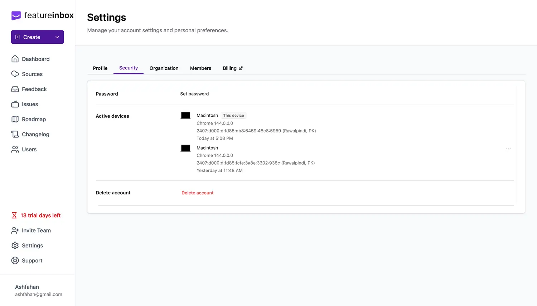This screenshot has height=306, width=537.
Task: Open Changelog scroll icon
Action: pos(15,134)
